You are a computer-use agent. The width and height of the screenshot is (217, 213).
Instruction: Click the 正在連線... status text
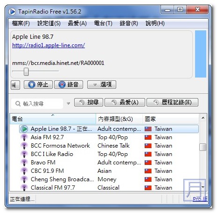click(x=22, y=199)
